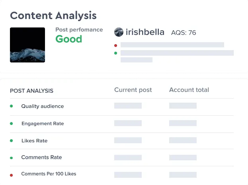Click green bullet dot under irishbella

point(115,53)
